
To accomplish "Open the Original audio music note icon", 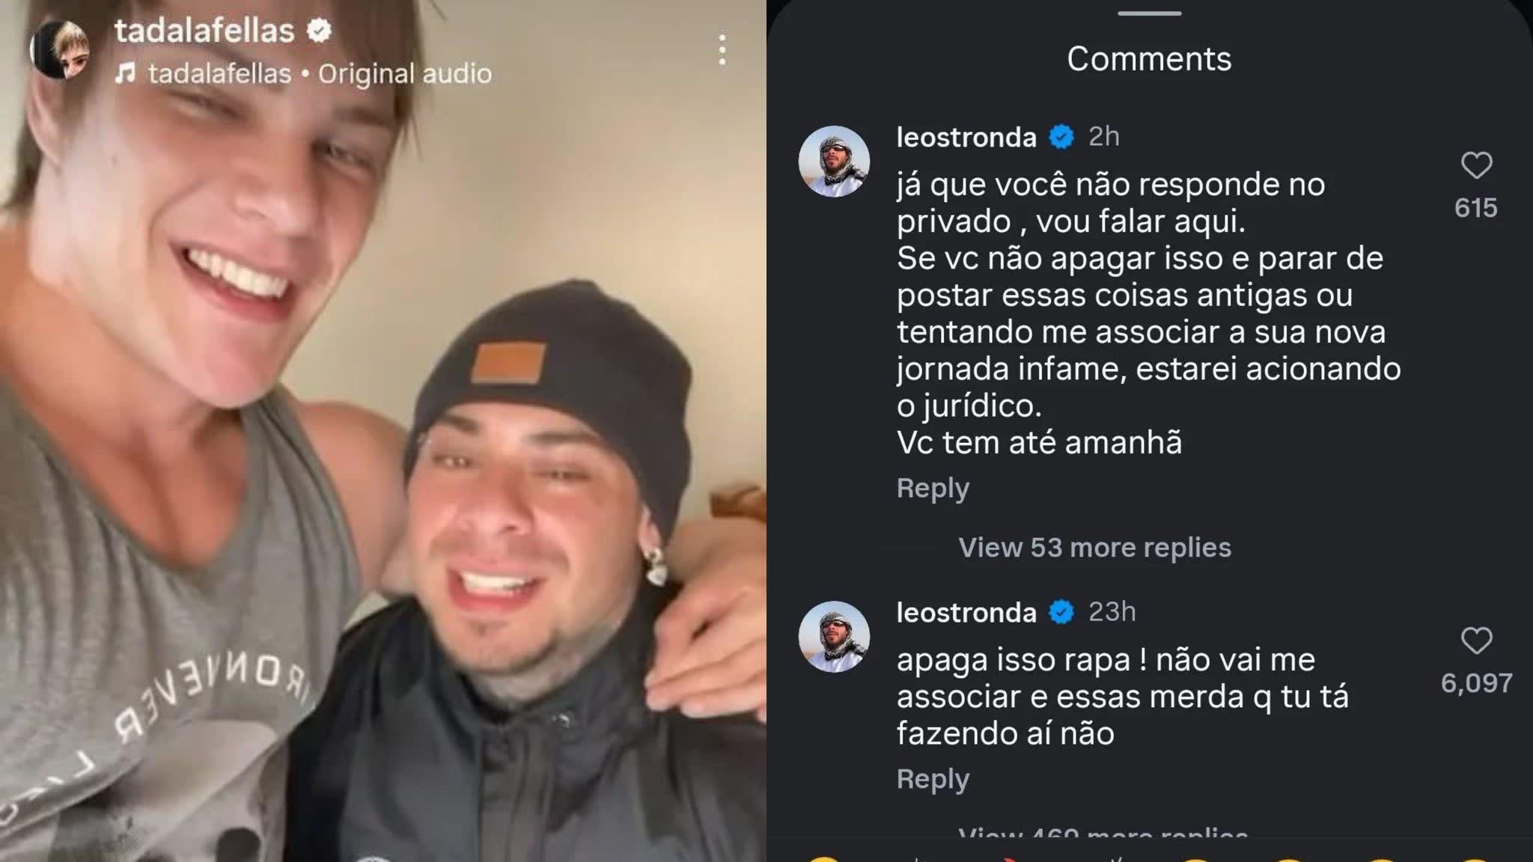I will coord(126,73).
